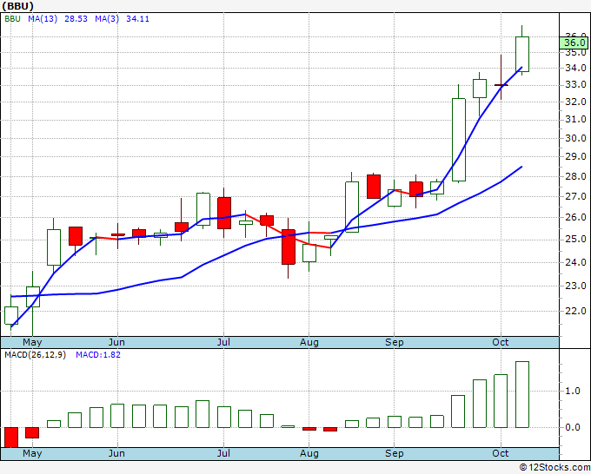Click the tallest MACD histogram bar

pos(522,394)
